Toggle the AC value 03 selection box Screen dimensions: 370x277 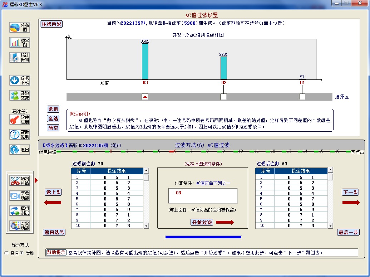click(x=145, y=97)
